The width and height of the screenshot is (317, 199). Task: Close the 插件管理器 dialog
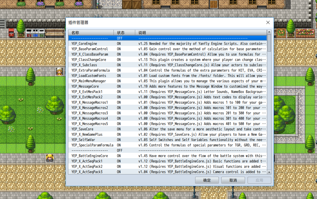tap(268, 23)
